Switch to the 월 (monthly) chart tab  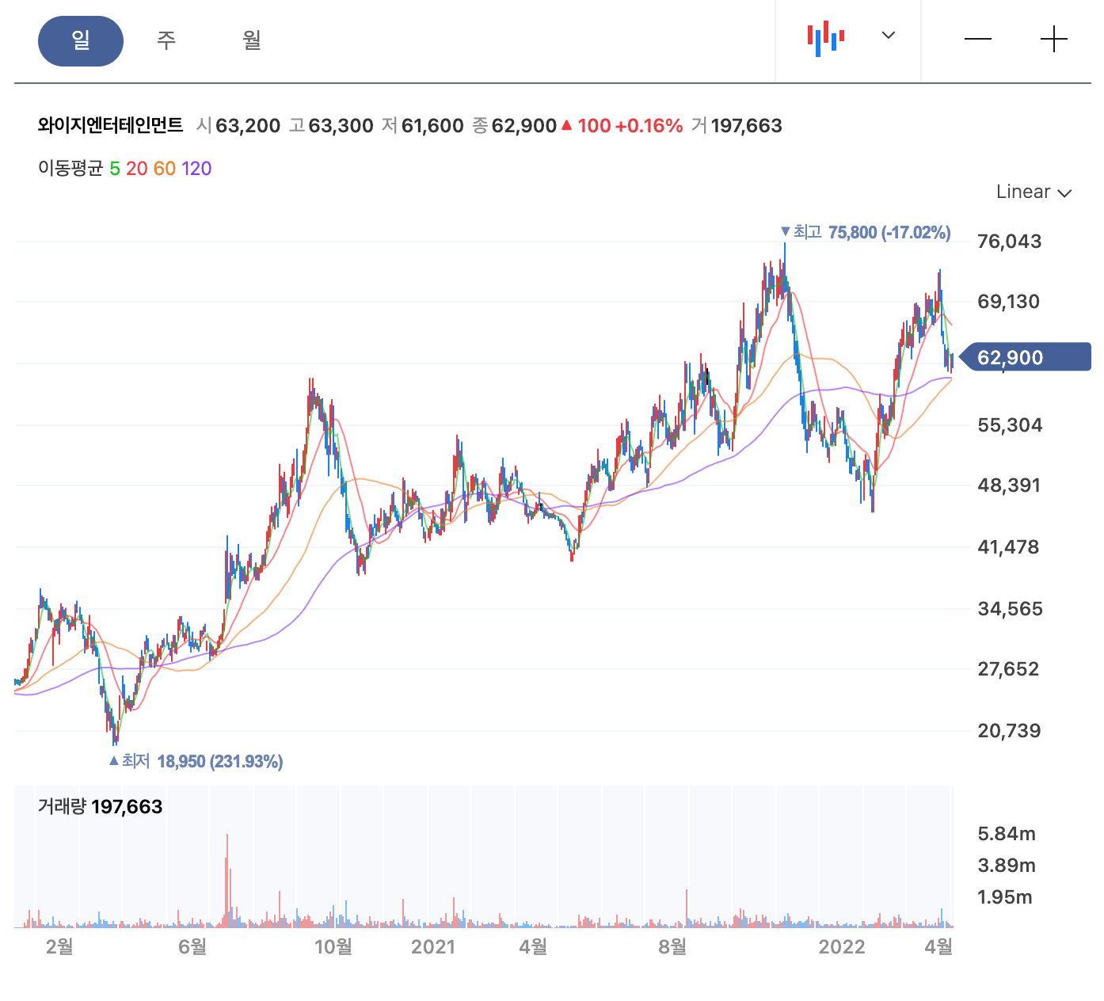(252, 40)
